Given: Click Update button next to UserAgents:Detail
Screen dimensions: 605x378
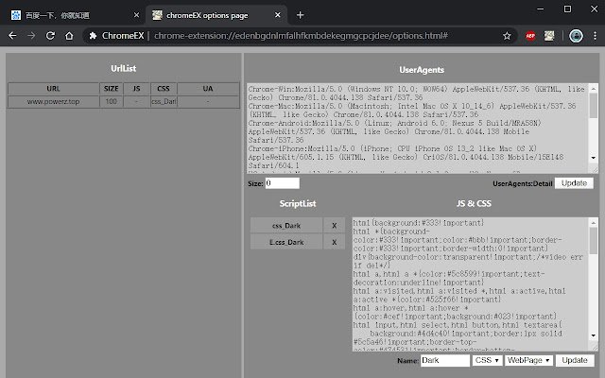Looking at the screenshot, I should click(x=574, y=183).
